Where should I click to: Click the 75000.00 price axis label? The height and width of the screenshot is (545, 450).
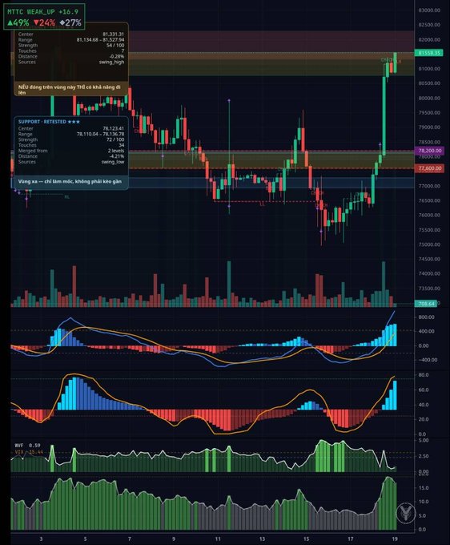coord(429,244)
